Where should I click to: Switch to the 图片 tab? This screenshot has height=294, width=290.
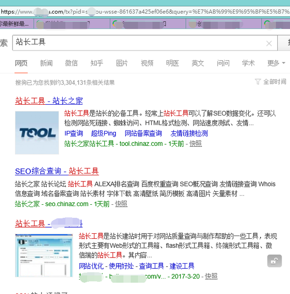(122, 63)
